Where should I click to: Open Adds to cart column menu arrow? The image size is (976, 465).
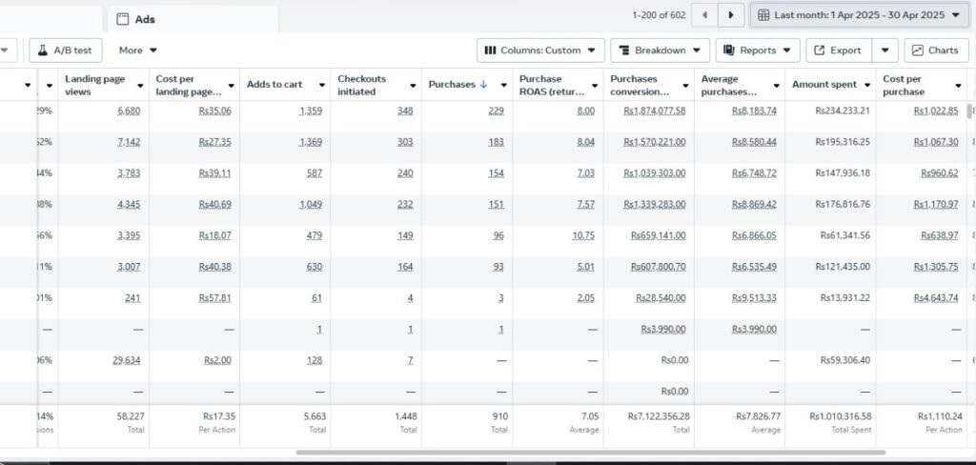coord(322,85)
